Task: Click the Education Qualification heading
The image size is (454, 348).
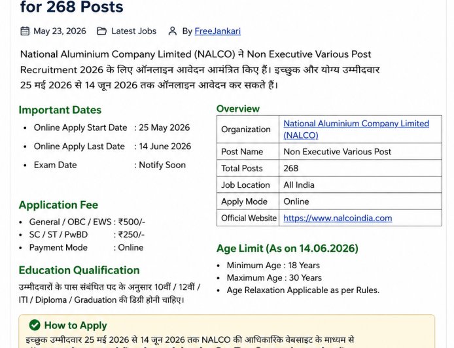Action: pyautogui.click(x=79, y=270)
